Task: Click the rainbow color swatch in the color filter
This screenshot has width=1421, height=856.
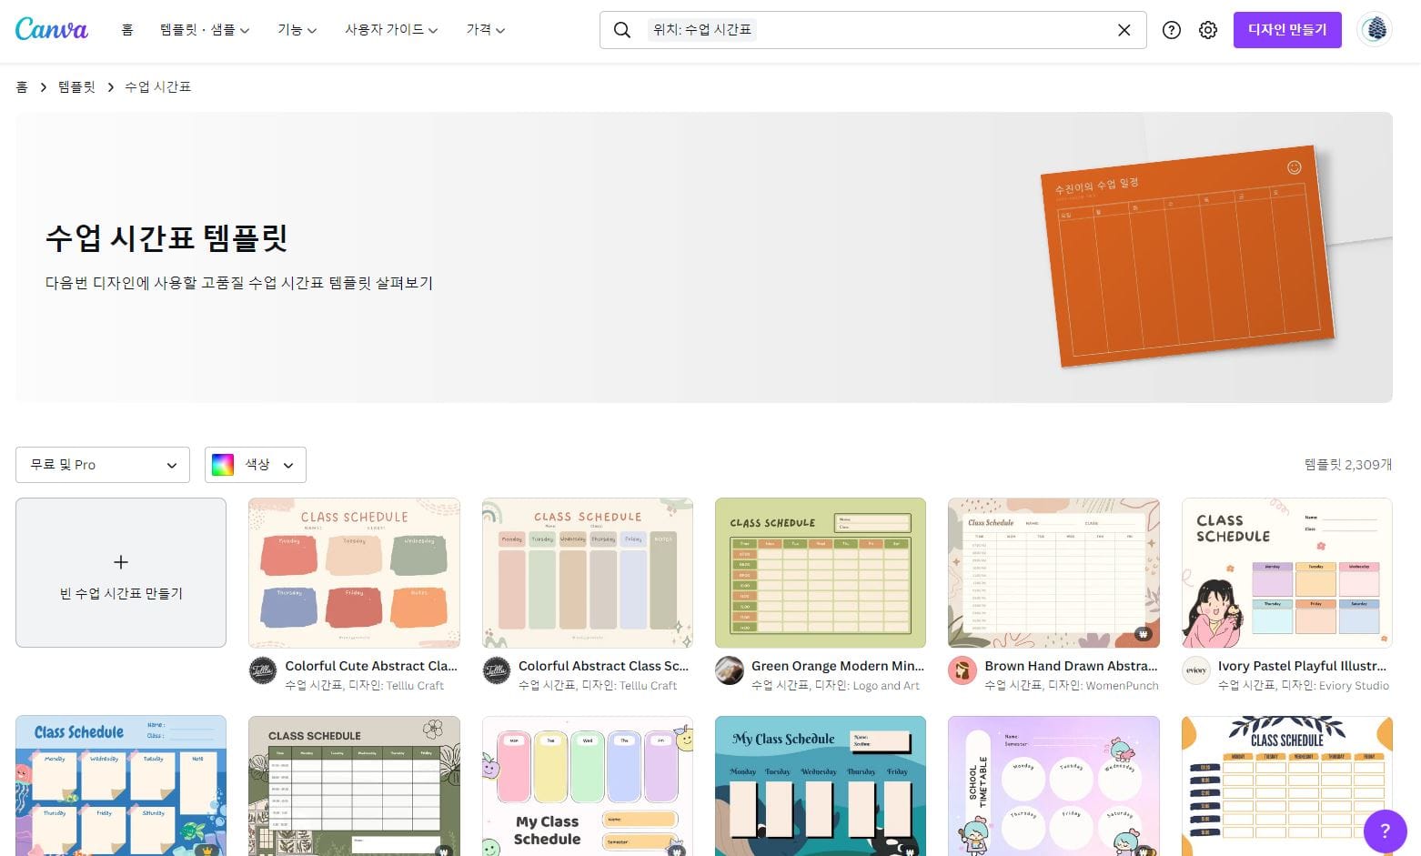Action: pos(221,464)
